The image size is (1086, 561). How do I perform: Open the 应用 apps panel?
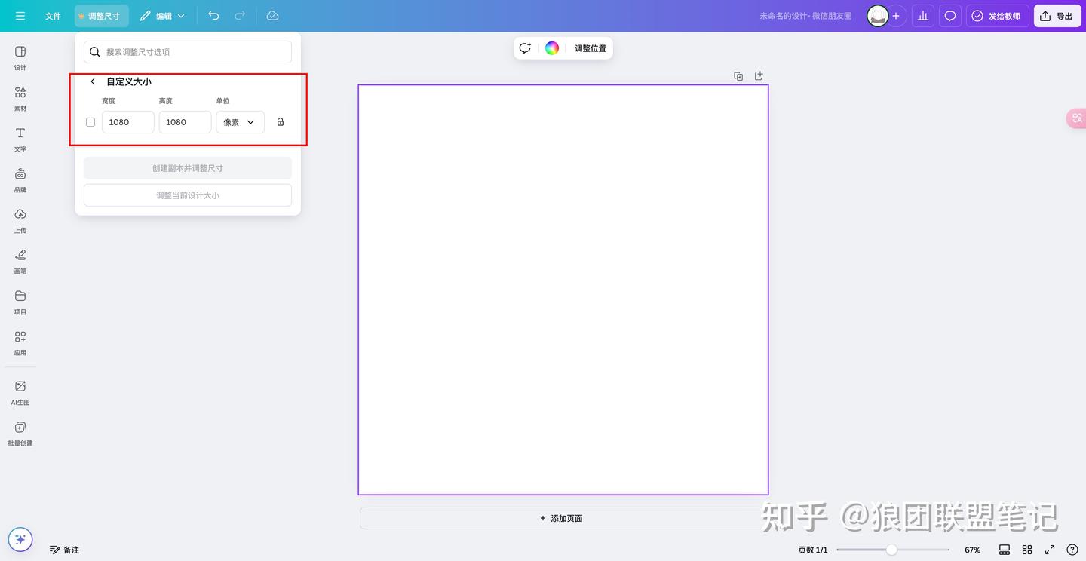pos(20,342)
